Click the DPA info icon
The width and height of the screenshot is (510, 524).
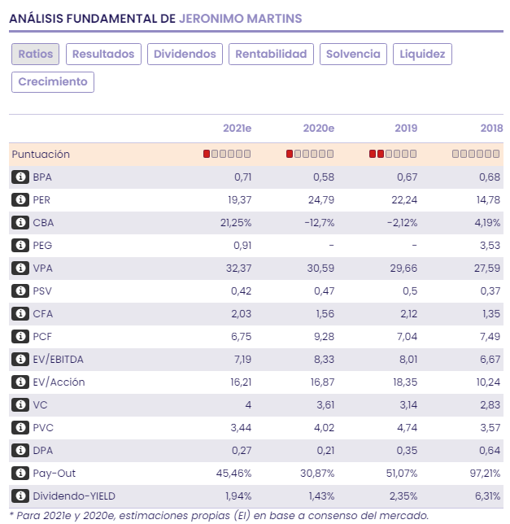(20, 451)
